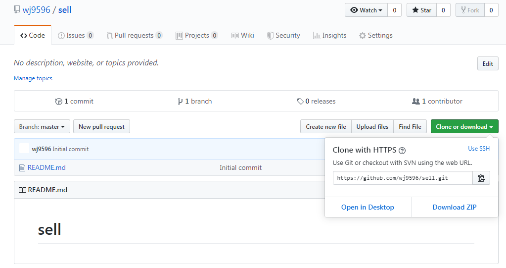Click the Find File button
Screen dimensions: 506x268
tap(410, 127)
